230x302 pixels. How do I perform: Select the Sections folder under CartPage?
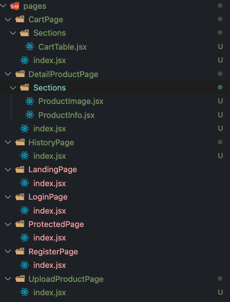pyautogui.click(x=50, y=33)
